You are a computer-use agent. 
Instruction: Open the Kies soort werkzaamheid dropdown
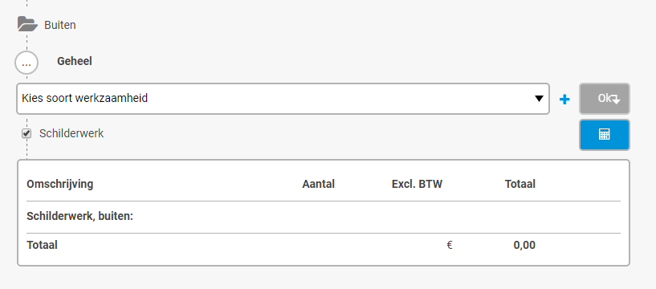click(283, 99)
